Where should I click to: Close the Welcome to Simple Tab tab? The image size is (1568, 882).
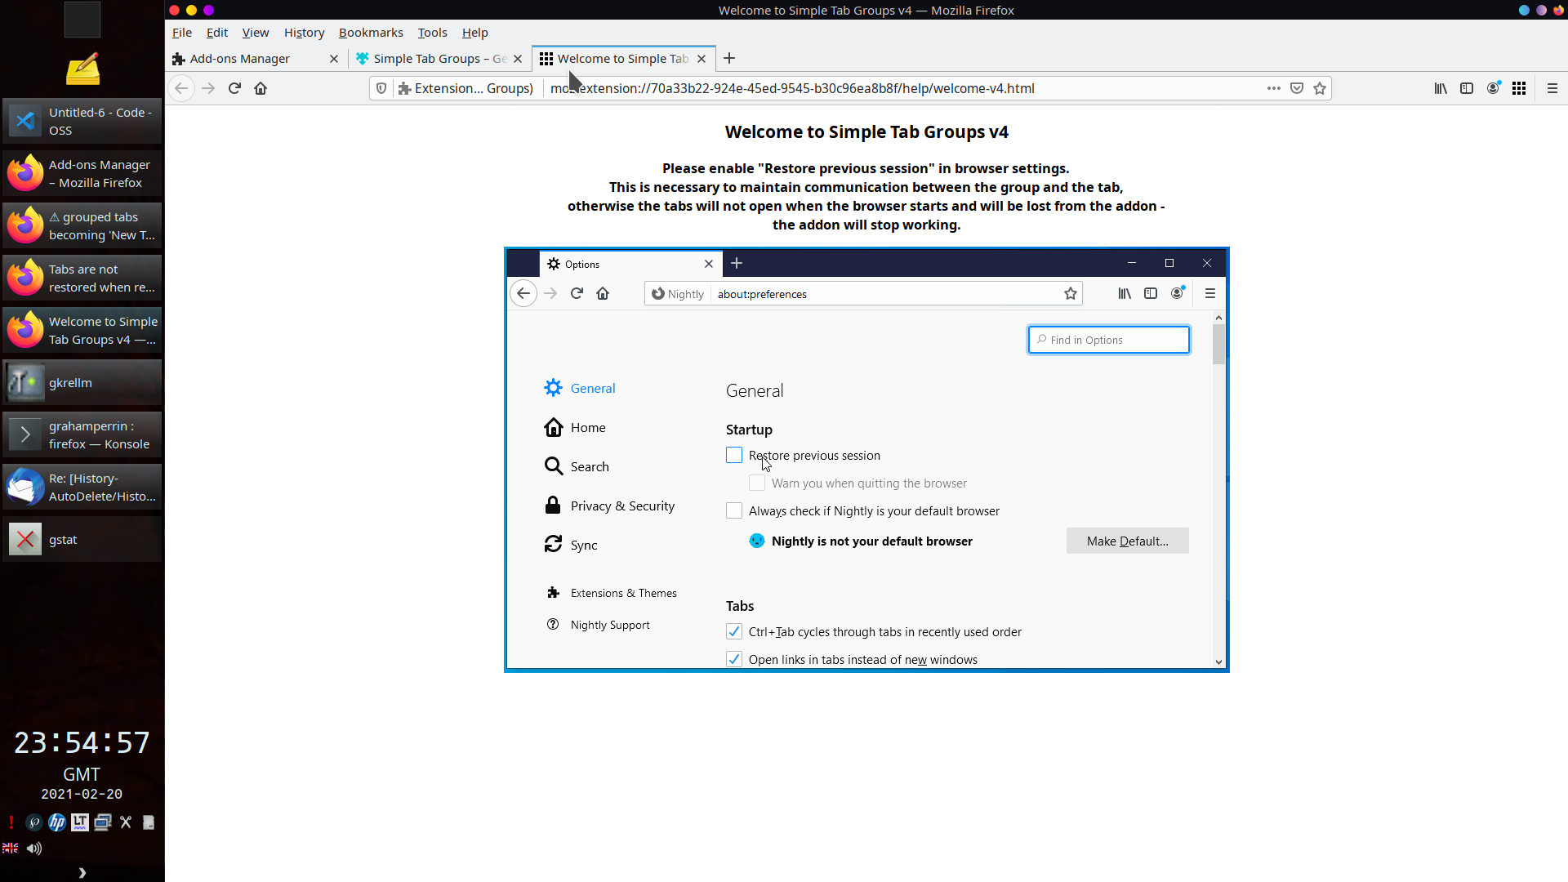click(702, 59)
